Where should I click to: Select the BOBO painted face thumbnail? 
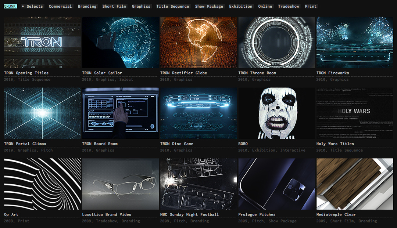[x=277, y=113]
